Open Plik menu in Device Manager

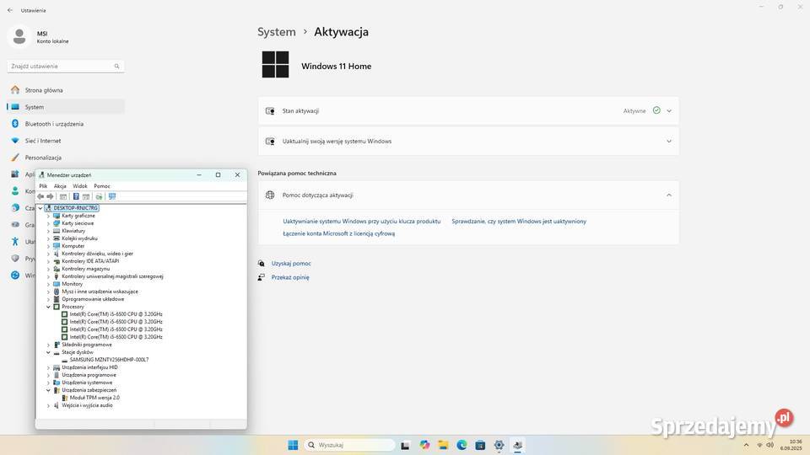tap(43, 185)
